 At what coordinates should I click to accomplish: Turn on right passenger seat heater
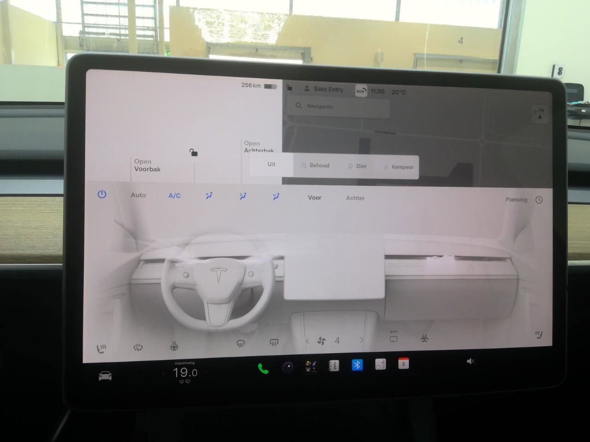click(538, 334)
